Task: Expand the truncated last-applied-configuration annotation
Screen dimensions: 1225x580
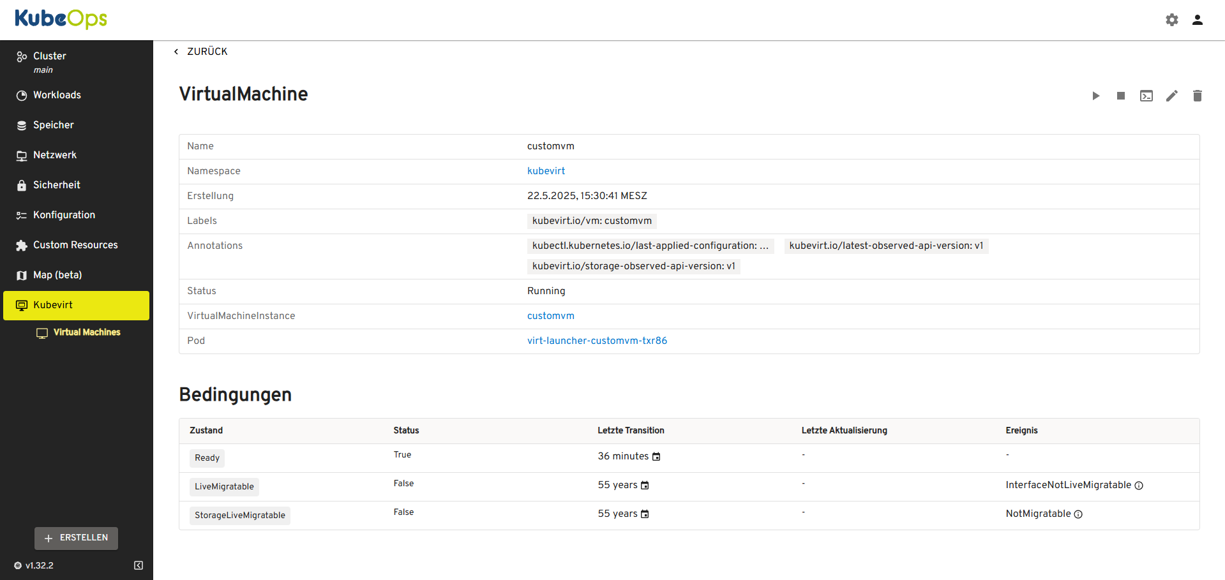Action: [650, 246]
